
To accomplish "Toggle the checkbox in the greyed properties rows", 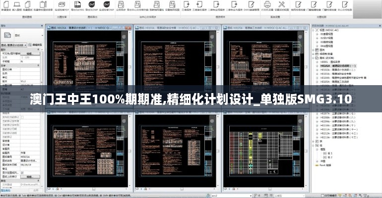I will (x=22, y=117).
